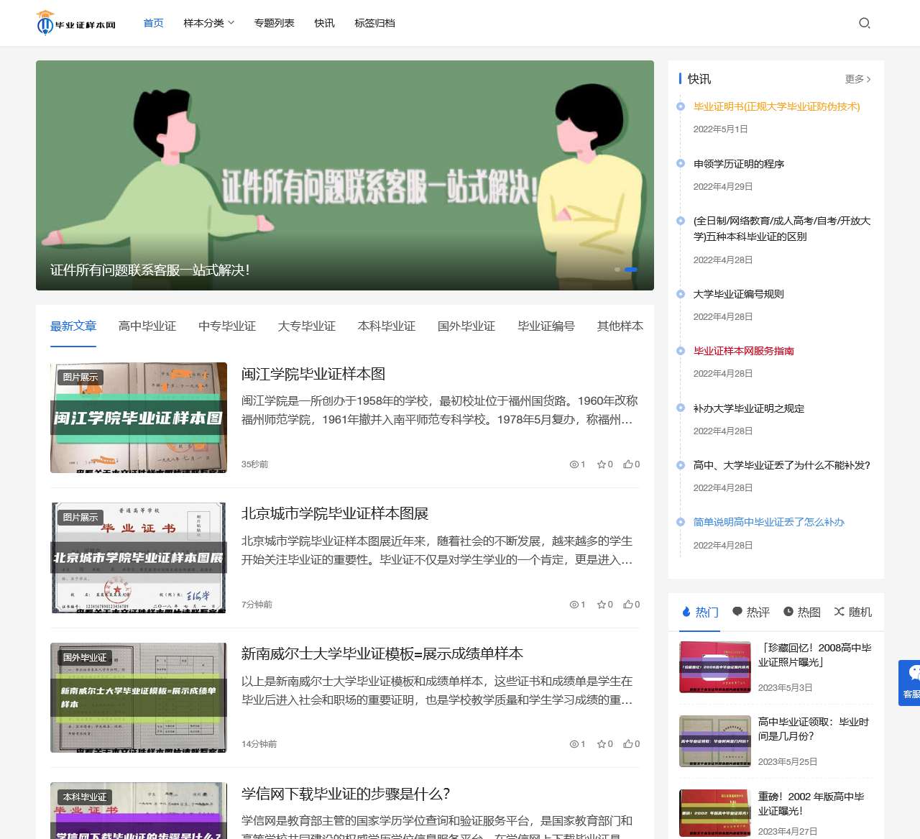Open 快讯 in the top navigation

coord(324,23)
